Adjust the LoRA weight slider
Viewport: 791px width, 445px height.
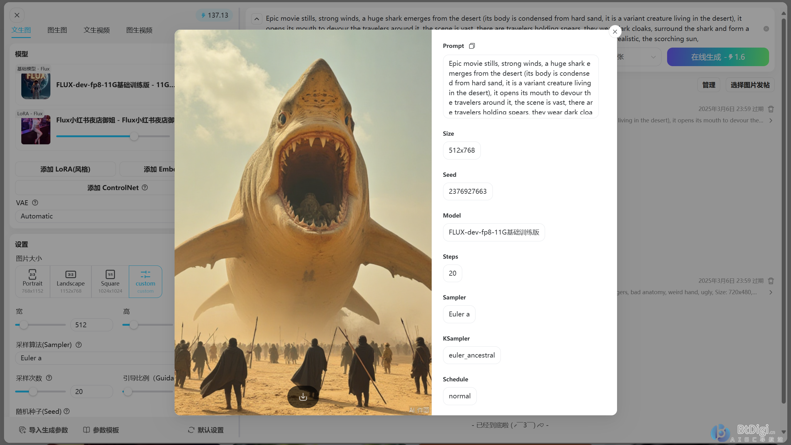click(x=134, y=136)
